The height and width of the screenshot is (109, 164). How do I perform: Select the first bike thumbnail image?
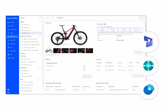[49, 51]
